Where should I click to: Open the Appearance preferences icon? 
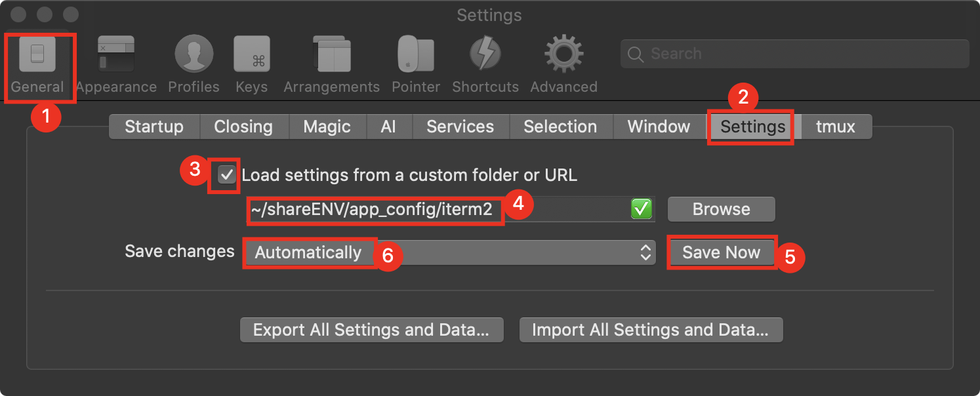[x=116, y=55]
